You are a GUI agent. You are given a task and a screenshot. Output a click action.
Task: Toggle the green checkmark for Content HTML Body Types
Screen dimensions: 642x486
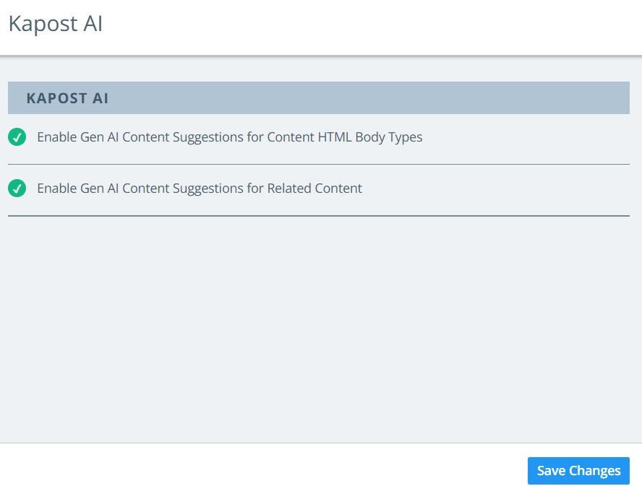click(x=17, y=136)
